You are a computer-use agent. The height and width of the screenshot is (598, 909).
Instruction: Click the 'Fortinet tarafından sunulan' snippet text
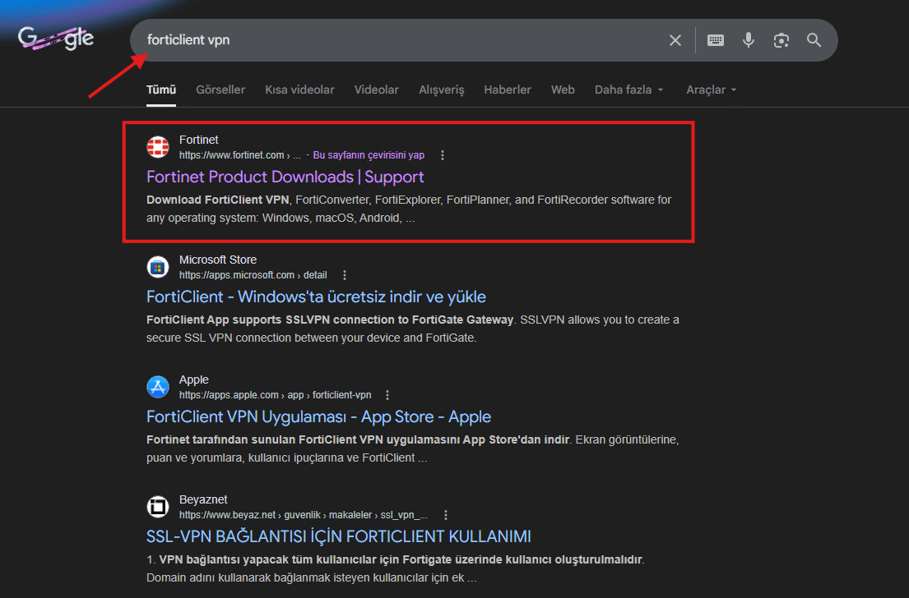[358, 440]
